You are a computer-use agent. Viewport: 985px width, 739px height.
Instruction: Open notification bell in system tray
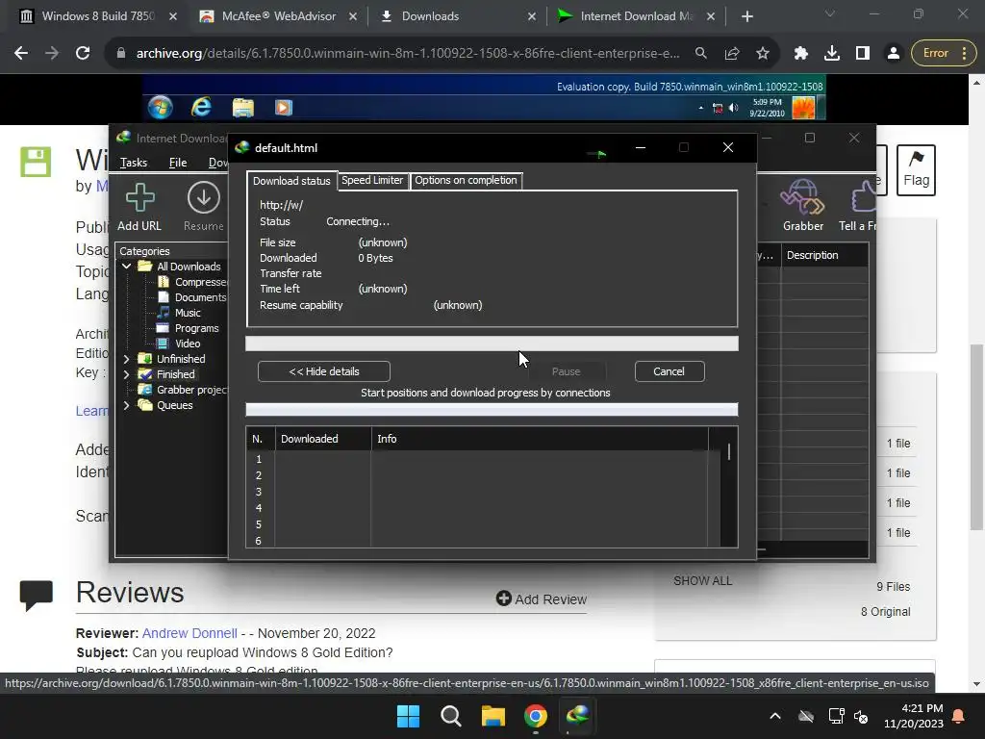(959, 716)
